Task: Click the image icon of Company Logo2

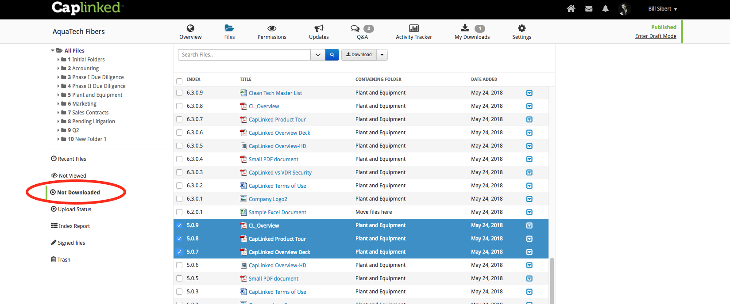Action: click(x=243, y=199)
